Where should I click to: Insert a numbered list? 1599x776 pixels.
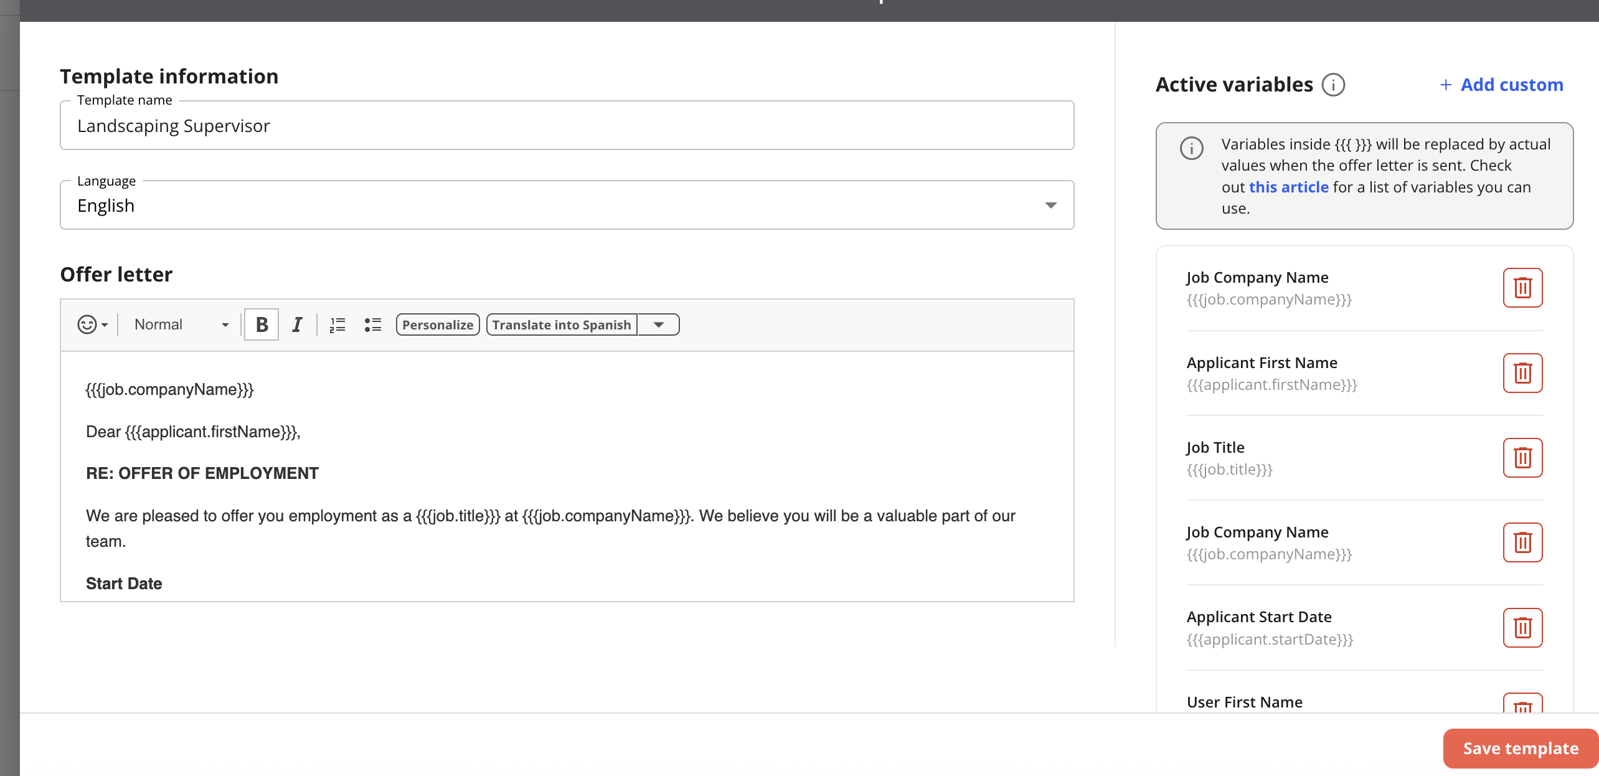337,324
